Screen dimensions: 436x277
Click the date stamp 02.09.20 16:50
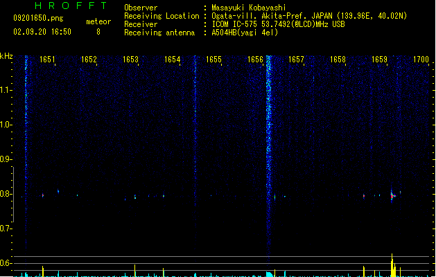42,32
